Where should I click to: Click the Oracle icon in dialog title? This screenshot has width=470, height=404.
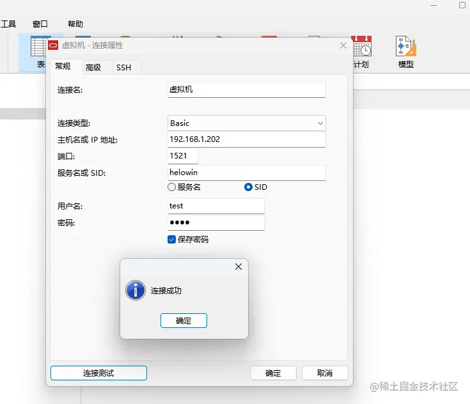click(x=53, y=45)
